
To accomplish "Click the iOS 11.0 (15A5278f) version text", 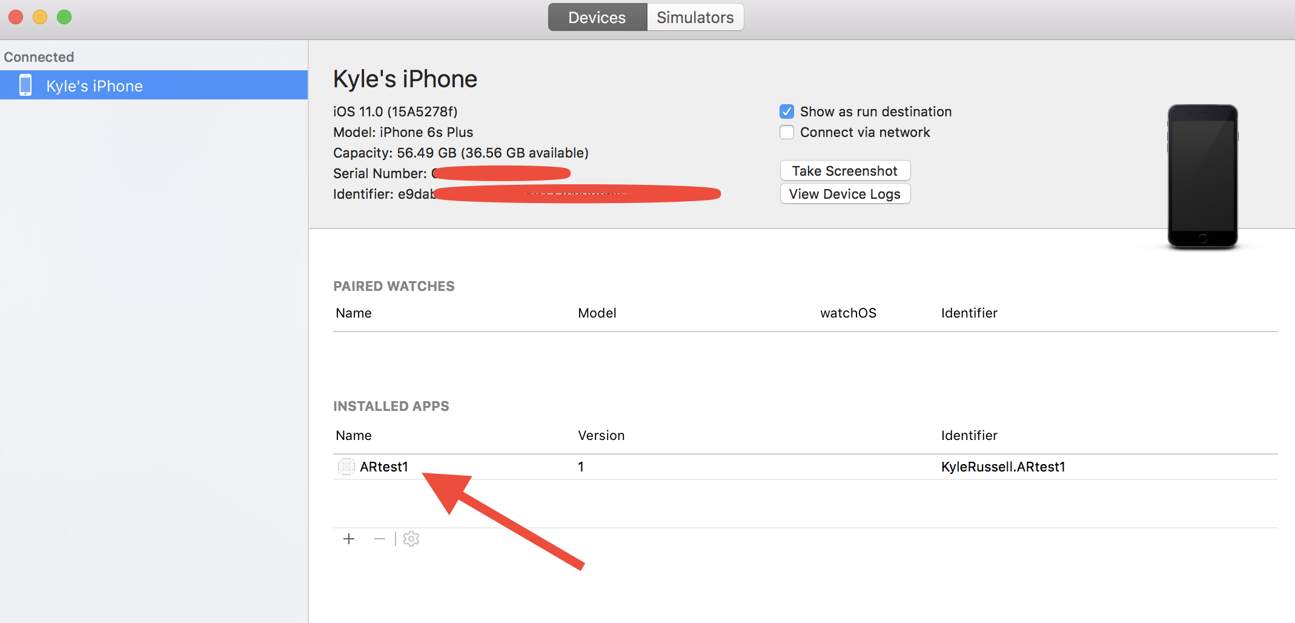I will 396,112.
